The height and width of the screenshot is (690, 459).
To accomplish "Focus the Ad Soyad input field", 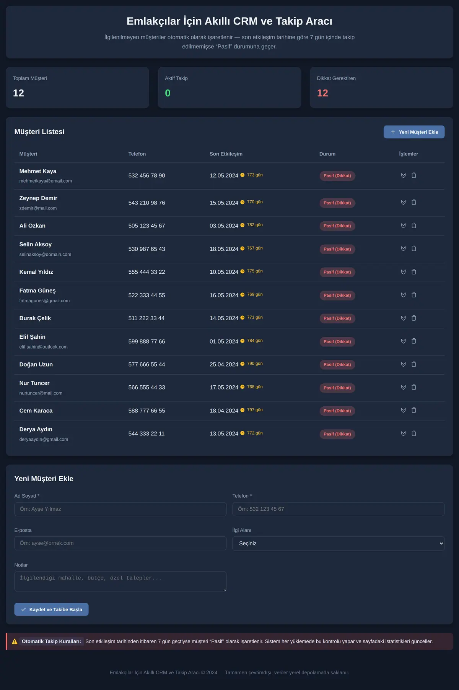I will (x=120, y=509).
